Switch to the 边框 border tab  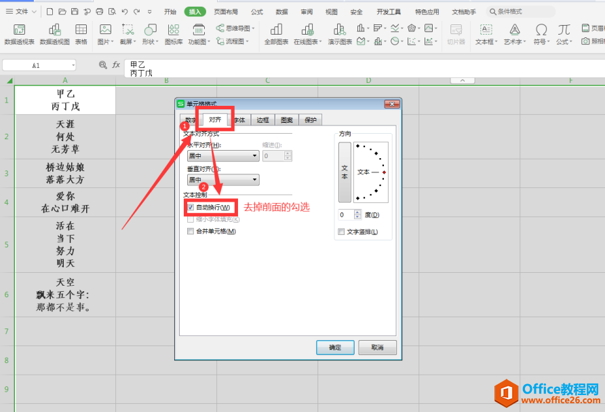[262, 120]
